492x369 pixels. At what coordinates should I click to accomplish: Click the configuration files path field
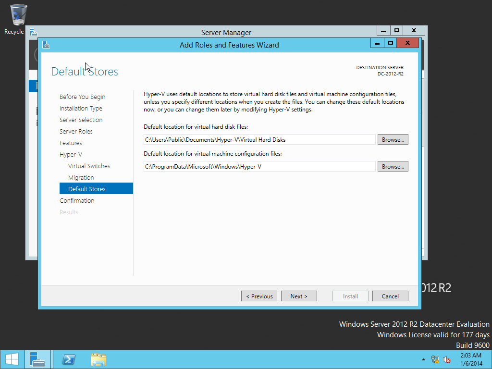pyautogui.click(x=259, y=167)
